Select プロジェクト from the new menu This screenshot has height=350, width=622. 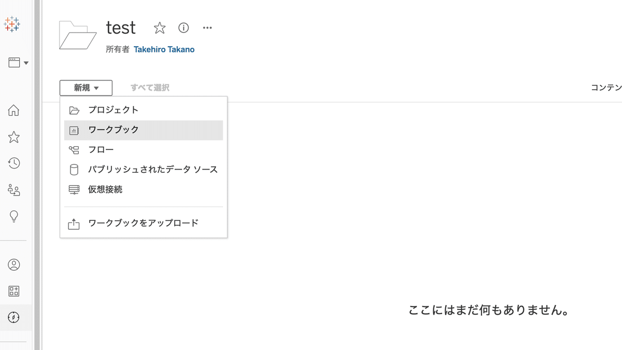[x=144, y=110]
